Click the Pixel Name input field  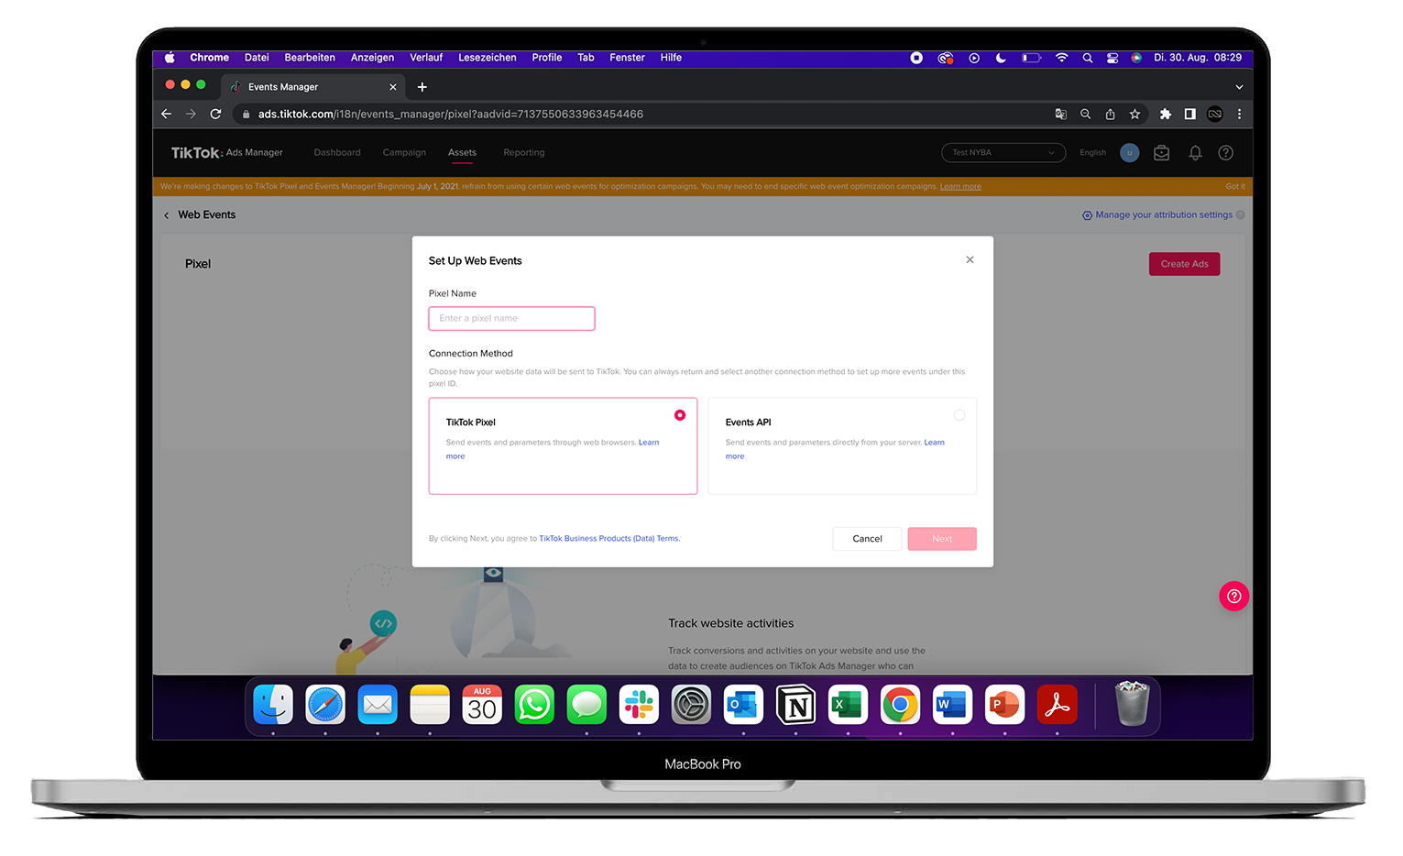pos(511,318)
